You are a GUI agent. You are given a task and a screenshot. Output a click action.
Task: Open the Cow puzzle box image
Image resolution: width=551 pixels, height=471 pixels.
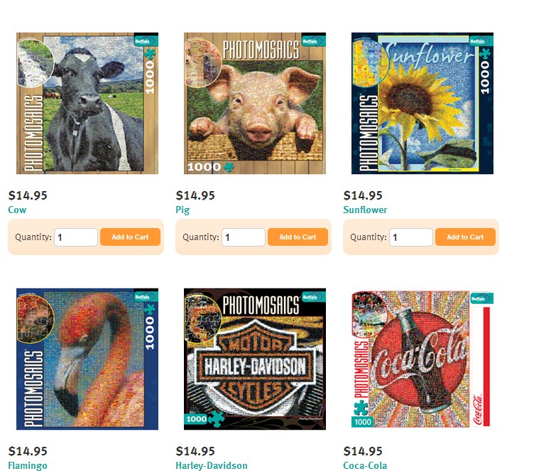[87, 103]
